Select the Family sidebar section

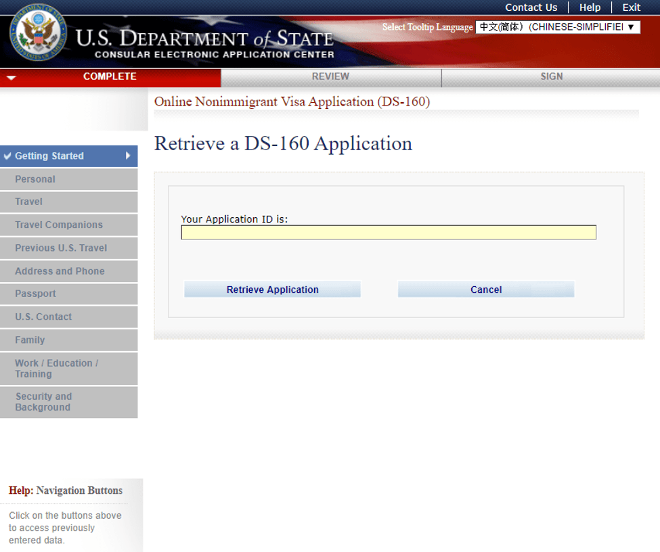coord(68,340)
